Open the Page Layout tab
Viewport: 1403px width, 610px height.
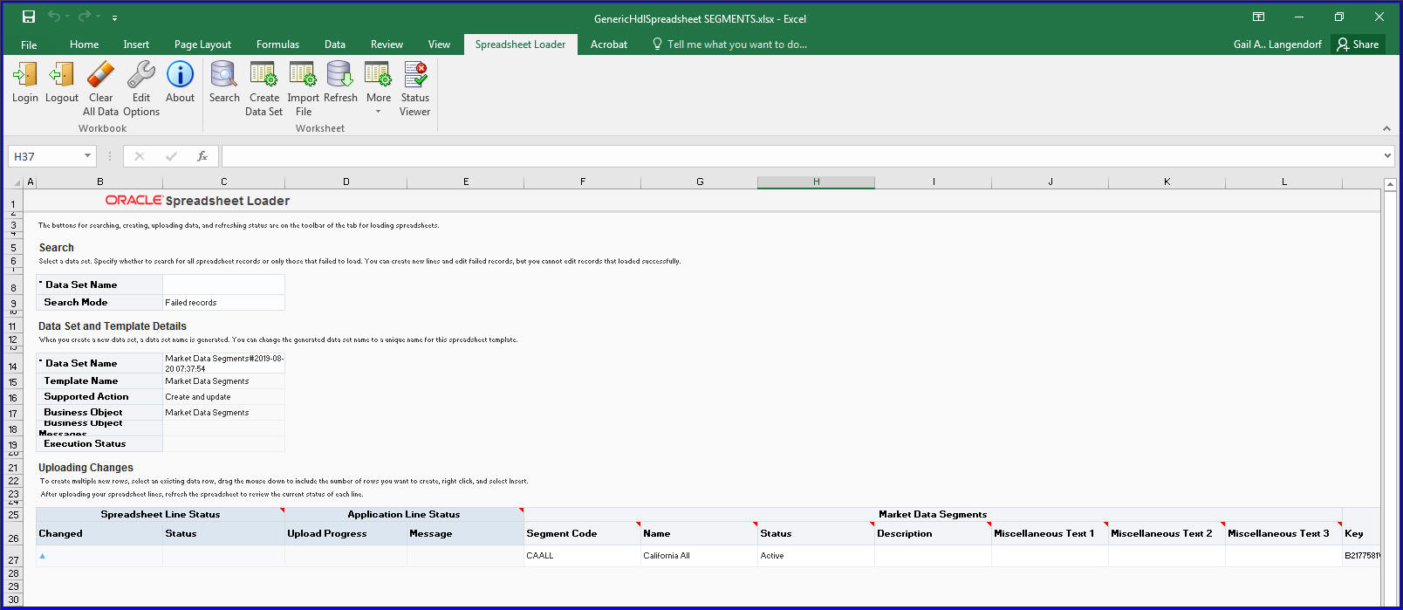point(202,45)
